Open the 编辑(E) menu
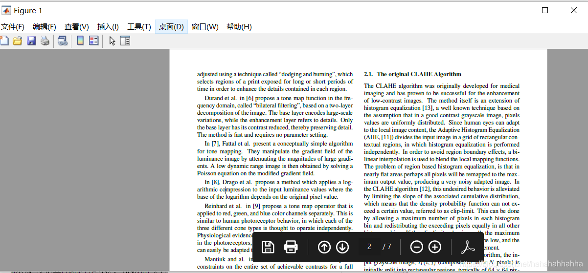 pos(45,27)
